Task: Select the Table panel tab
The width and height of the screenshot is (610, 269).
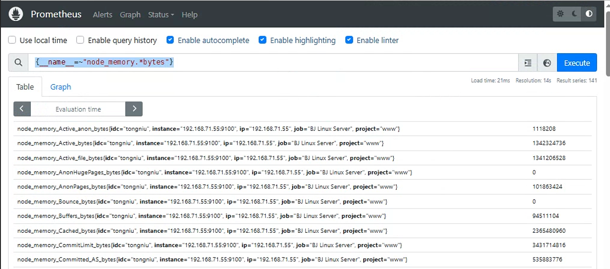Action: pyautogui.click(x=25, y=87)
